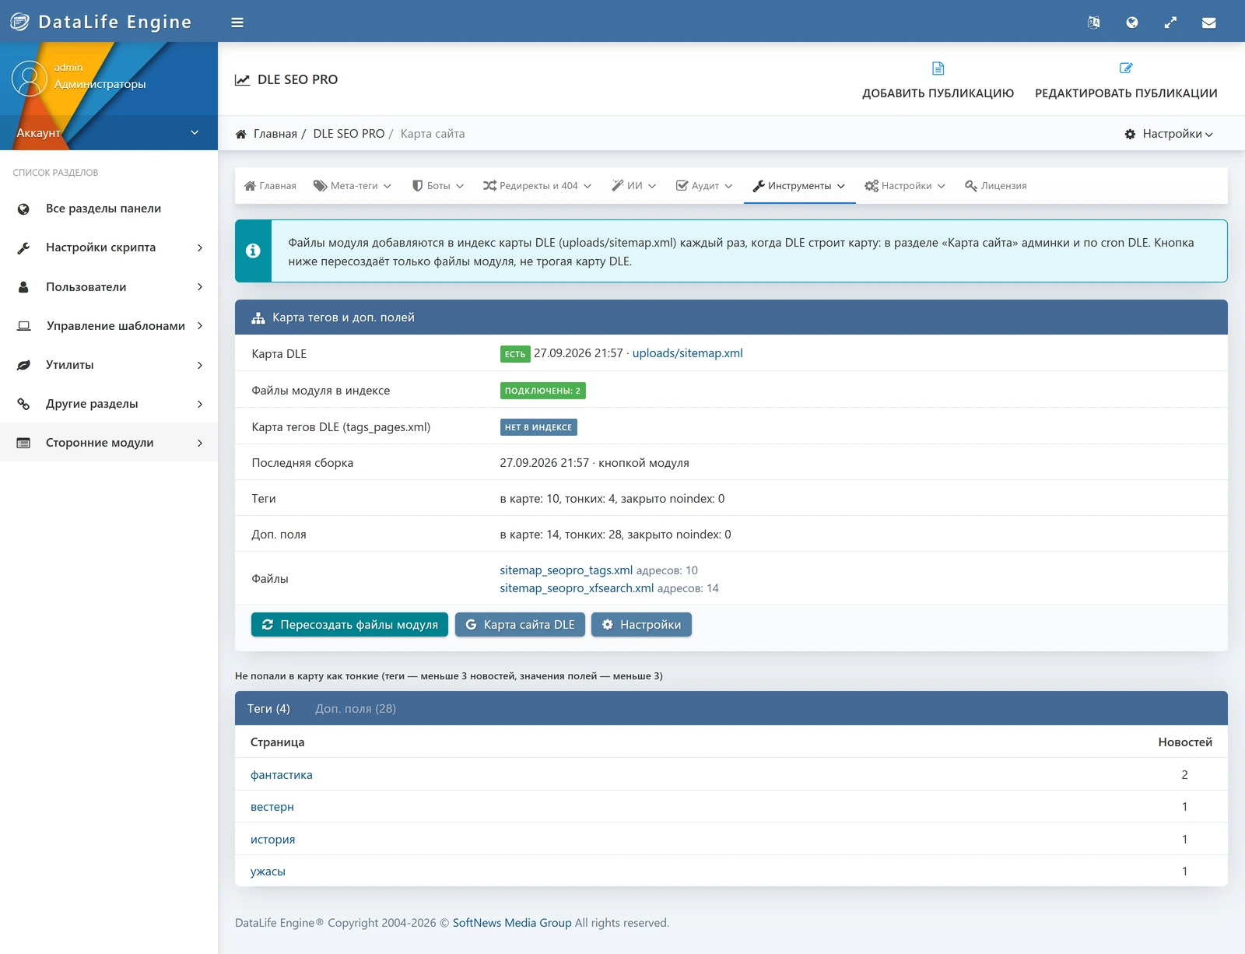Expand Другие разделы sidebar section
Image resolution: width=1245 pixels, height=954 pixels.
109,404
